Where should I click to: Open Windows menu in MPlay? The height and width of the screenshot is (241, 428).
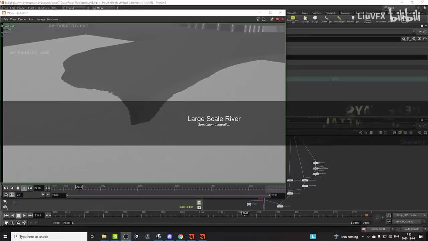point(52,19)
